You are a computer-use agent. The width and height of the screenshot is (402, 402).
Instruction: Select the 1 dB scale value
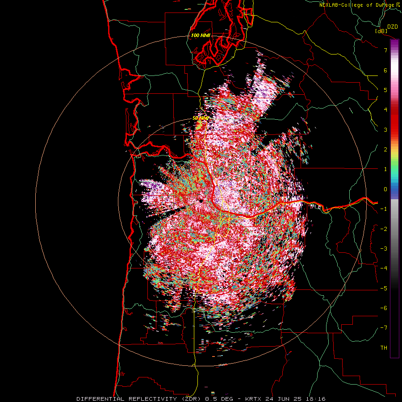385,169
